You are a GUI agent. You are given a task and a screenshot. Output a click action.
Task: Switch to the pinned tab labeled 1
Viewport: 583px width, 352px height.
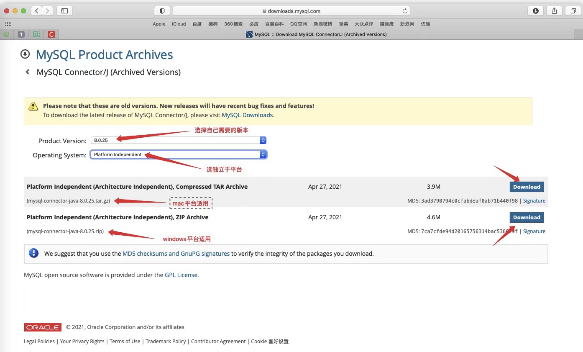[21, 34]
